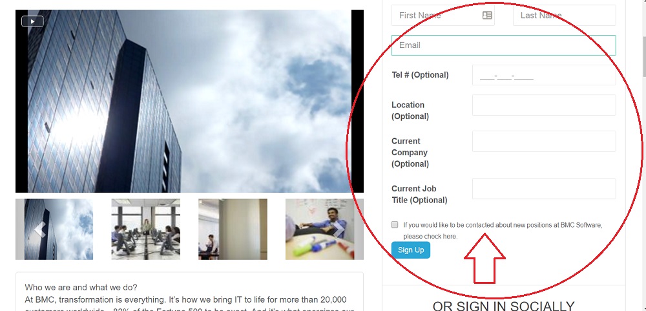The height and width of the screenshot is (311, 646).
Task: Click the large building video preview
Action: pos(189,101)
